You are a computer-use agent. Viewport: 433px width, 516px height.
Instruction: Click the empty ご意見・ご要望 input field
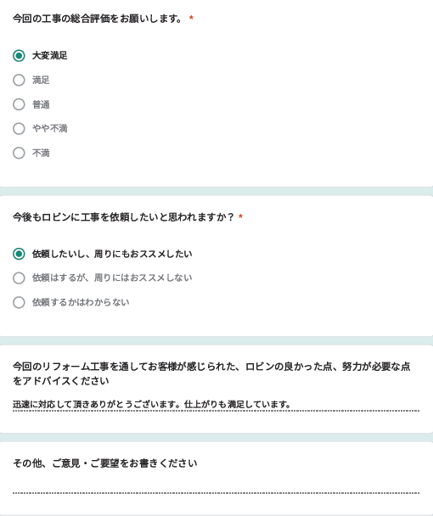click(x=216, y=486)
